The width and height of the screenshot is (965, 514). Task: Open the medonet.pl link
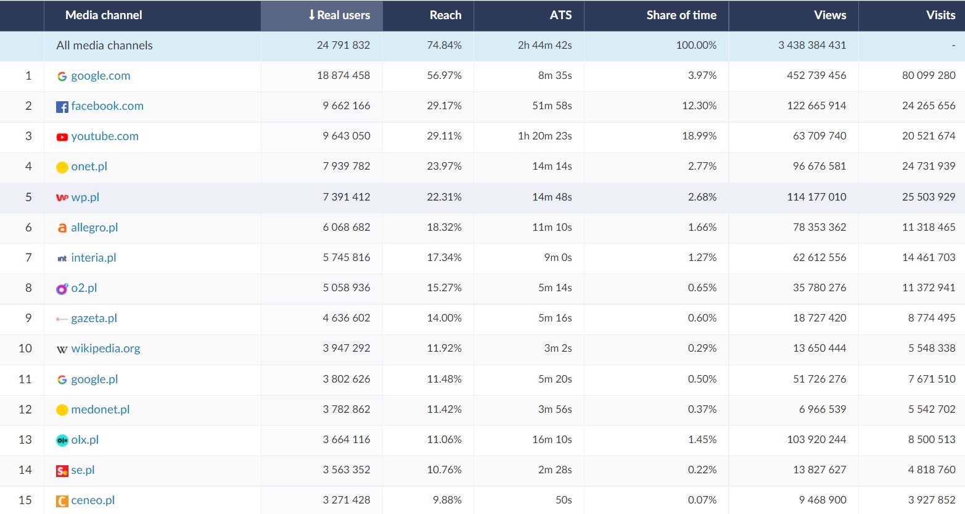(x=101, y=410)
